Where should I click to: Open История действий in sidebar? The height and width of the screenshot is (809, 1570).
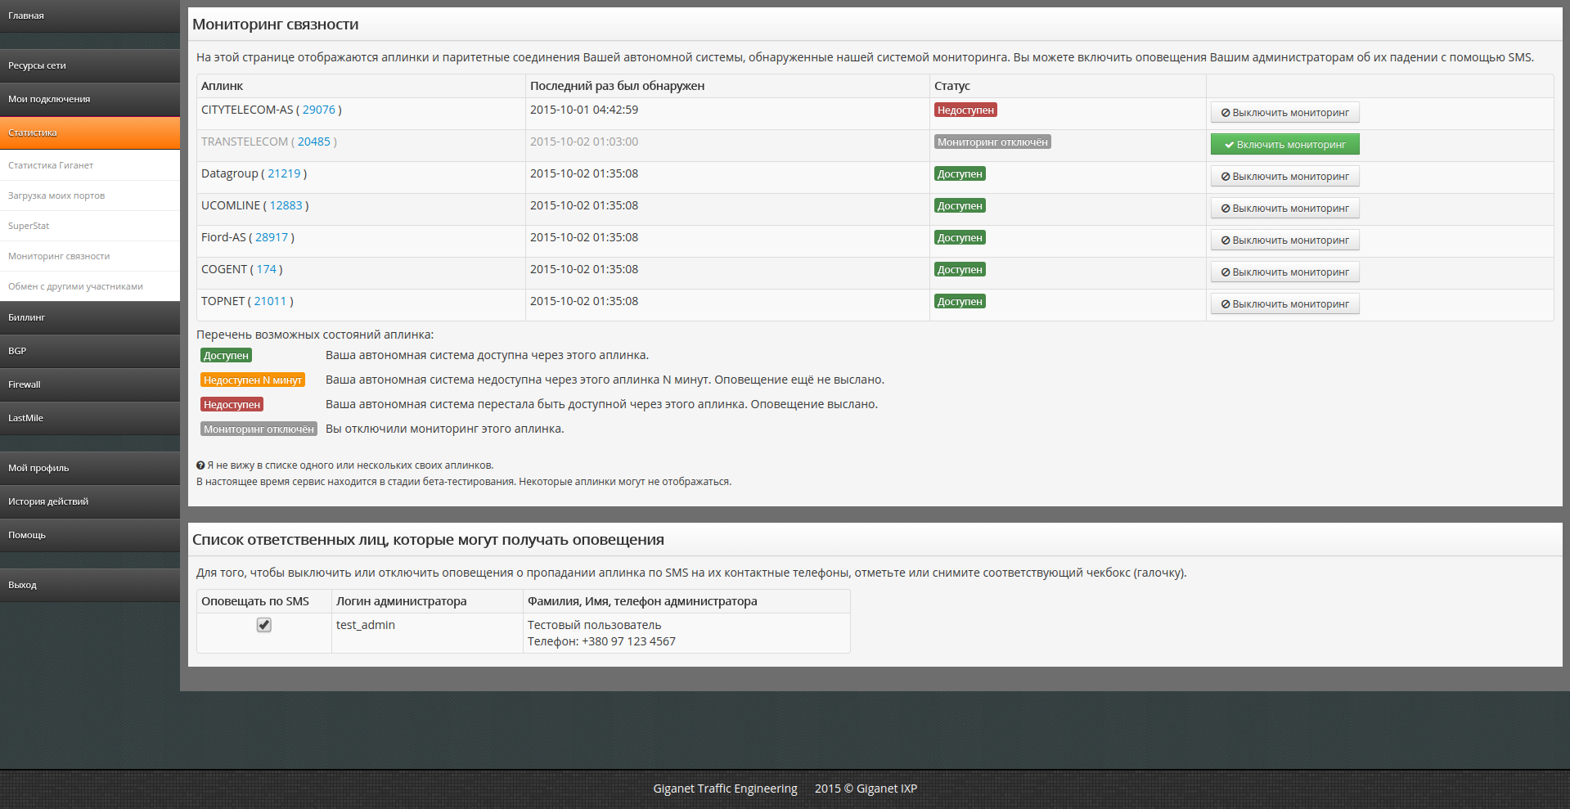(x=90, y=501)
